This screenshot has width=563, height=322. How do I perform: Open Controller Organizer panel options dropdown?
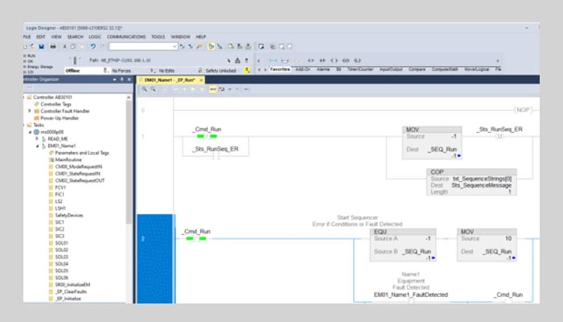(x=114, y=80)
